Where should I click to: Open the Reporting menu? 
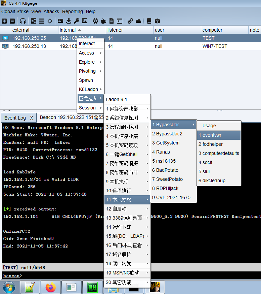click(72, 11)
